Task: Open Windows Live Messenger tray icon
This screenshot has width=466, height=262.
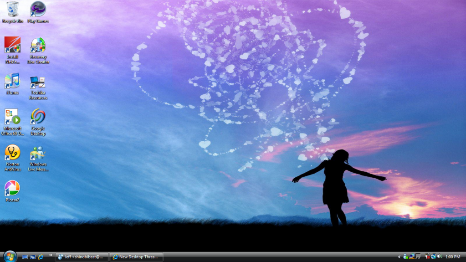Action: (x=405, y=257)
